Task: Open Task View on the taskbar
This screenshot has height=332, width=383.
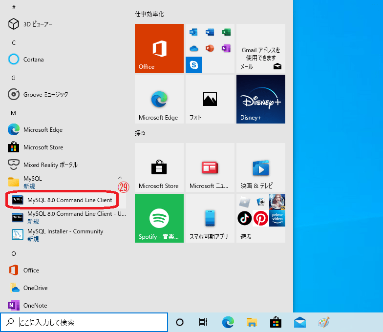Action: pos(203,322)
